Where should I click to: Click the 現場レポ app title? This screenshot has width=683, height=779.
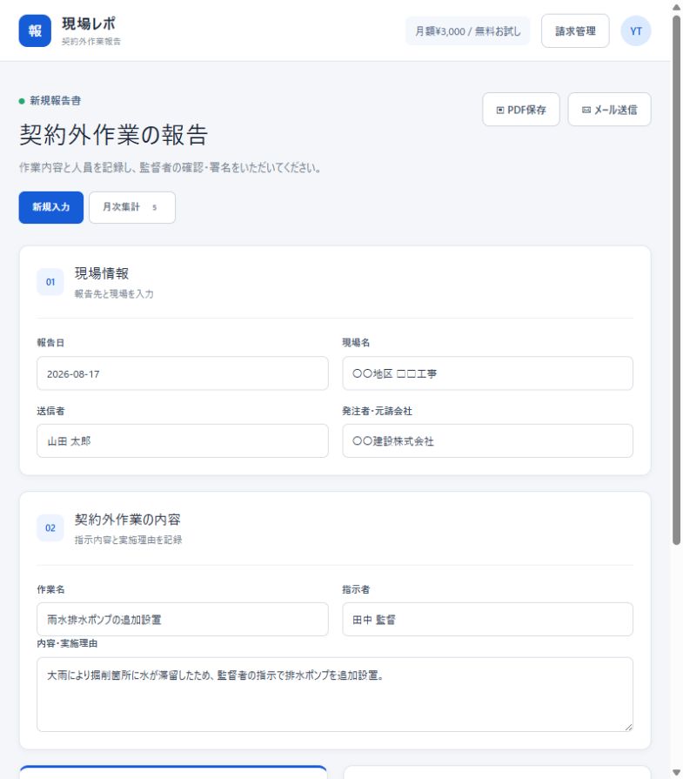click(x=89, y=24)
